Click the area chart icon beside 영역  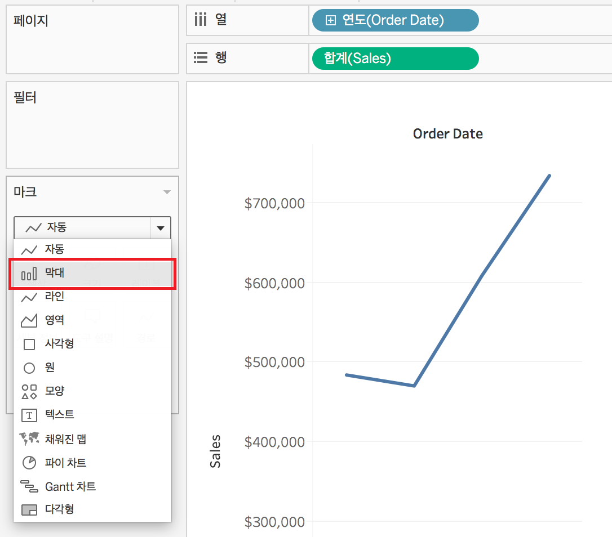click(29, 320)
